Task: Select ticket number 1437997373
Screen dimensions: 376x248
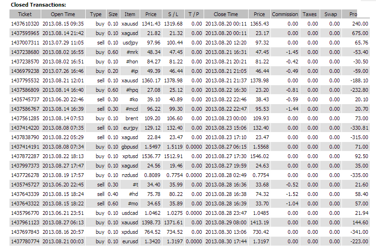Action: (x=25, y=166)
